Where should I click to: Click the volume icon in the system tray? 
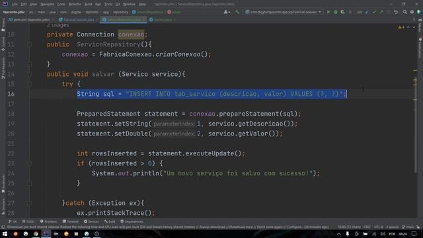(383, 234)
